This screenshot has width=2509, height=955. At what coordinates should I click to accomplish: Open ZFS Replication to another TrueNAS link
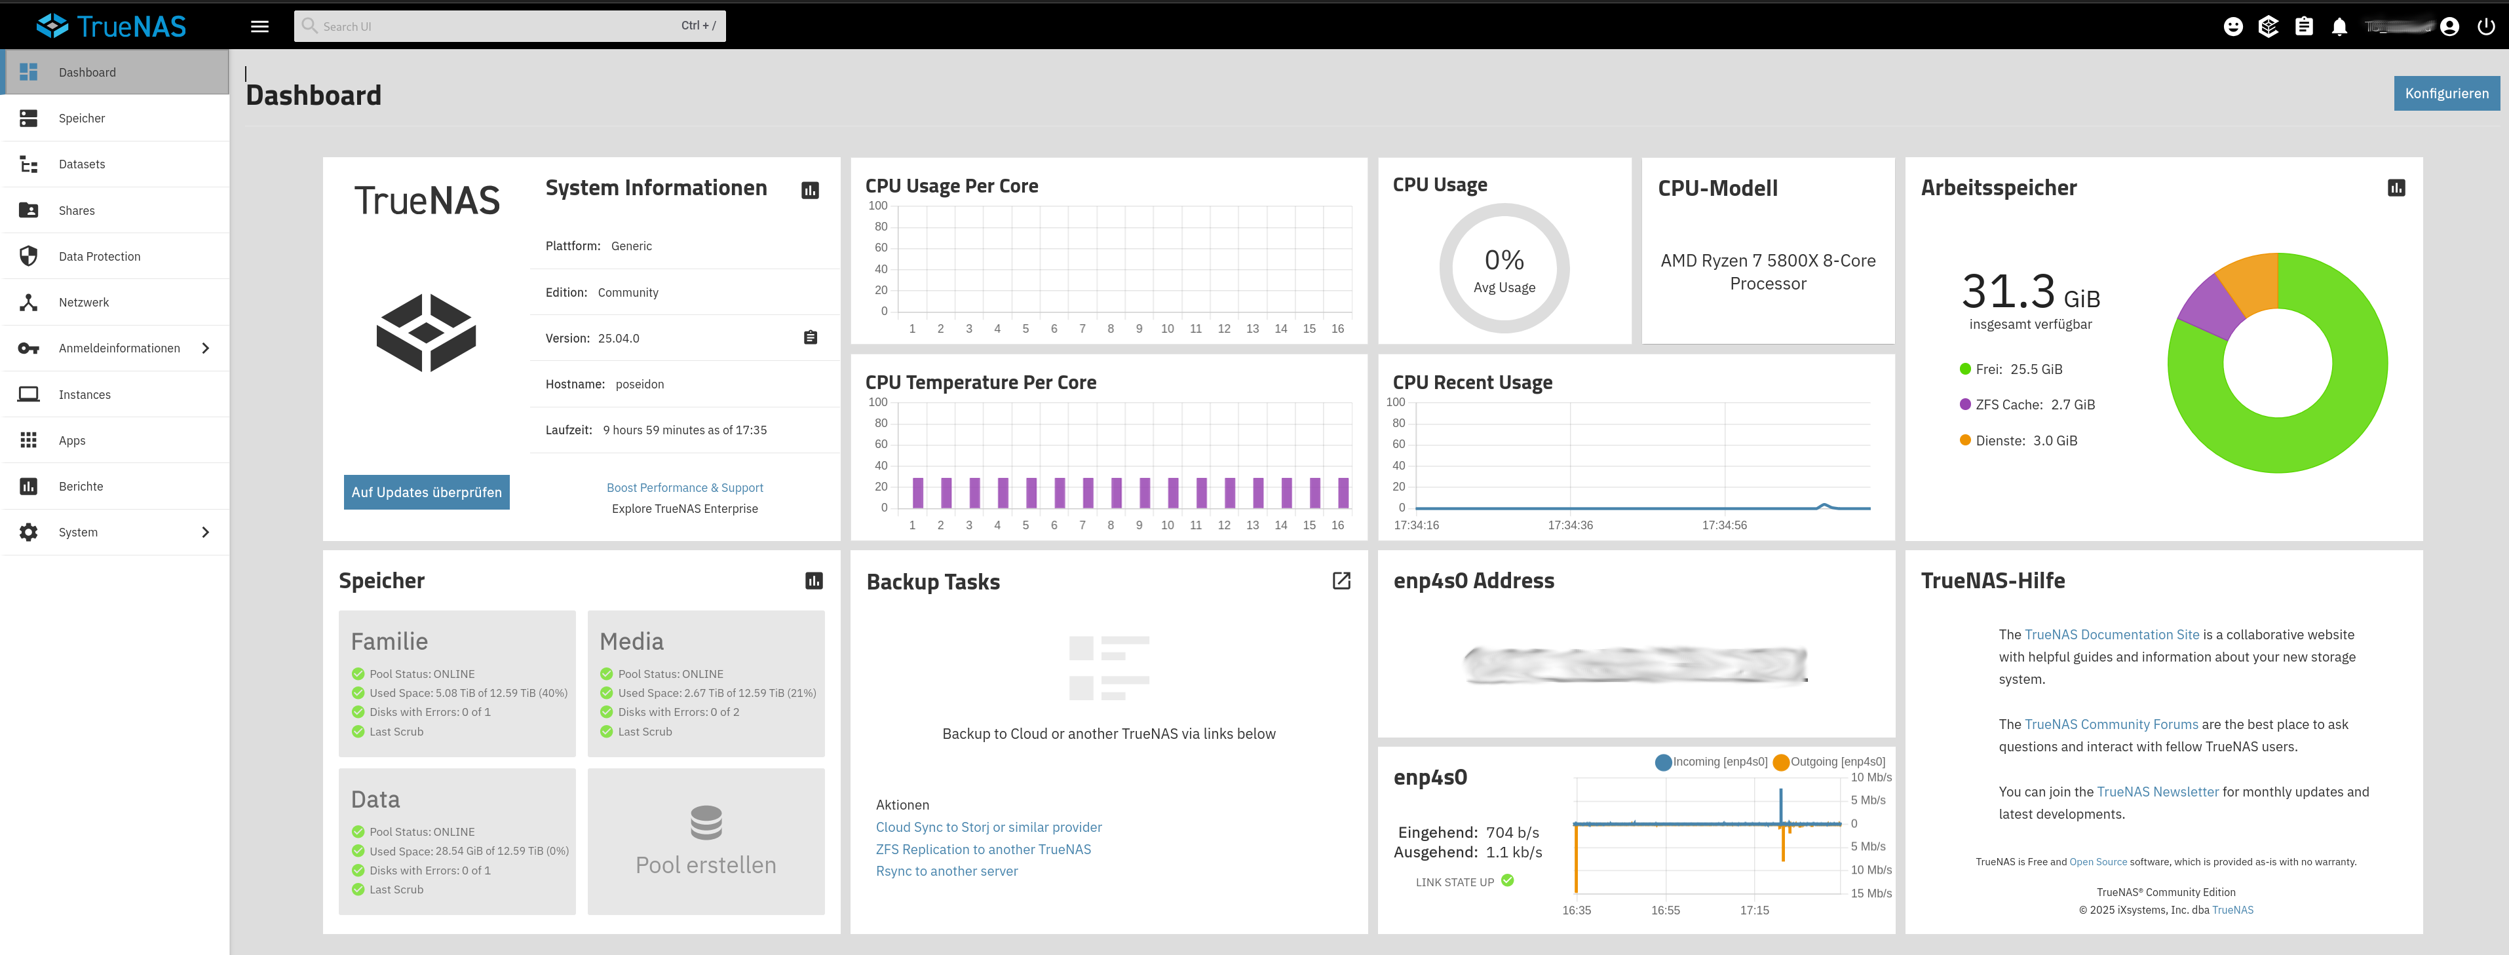pos(983,850)
